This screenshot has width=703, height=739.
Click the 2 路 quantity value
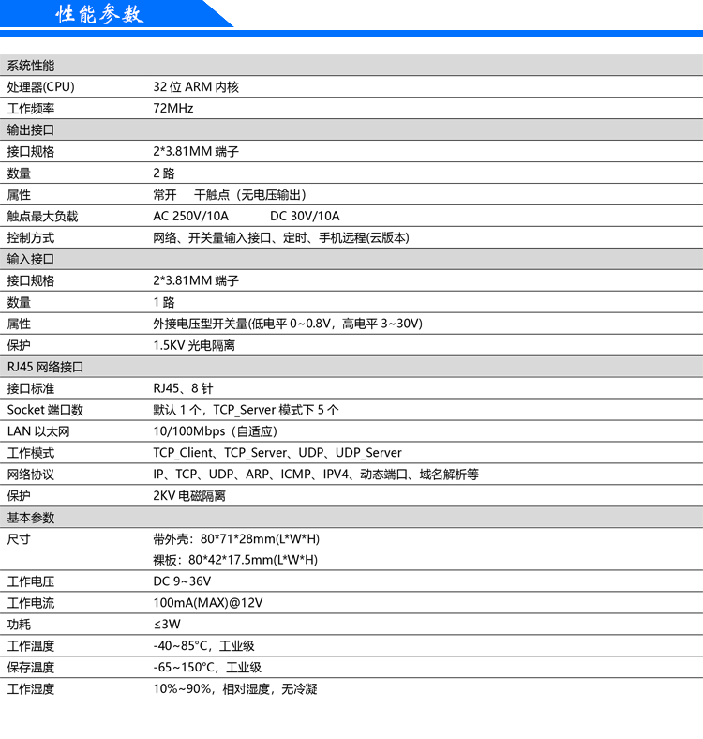[164, 173]
